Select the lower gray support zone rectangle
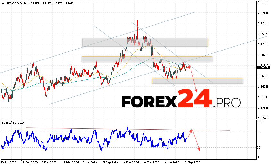This screenshot has height=166, width=271. click(x=197, y=81)
